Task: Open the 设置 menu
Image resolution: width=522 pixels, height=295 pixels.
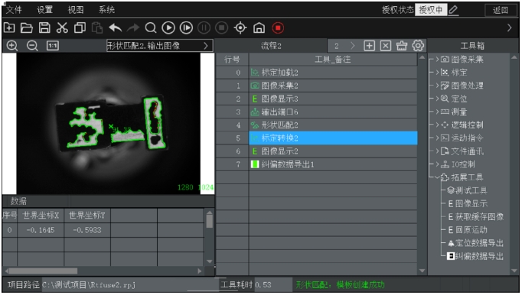Action: click(45, 10)
